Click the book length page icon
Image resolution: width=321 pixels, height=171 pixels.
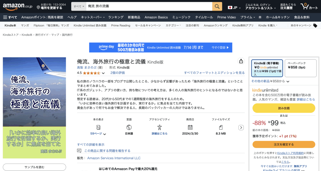[x=98, y=127]
